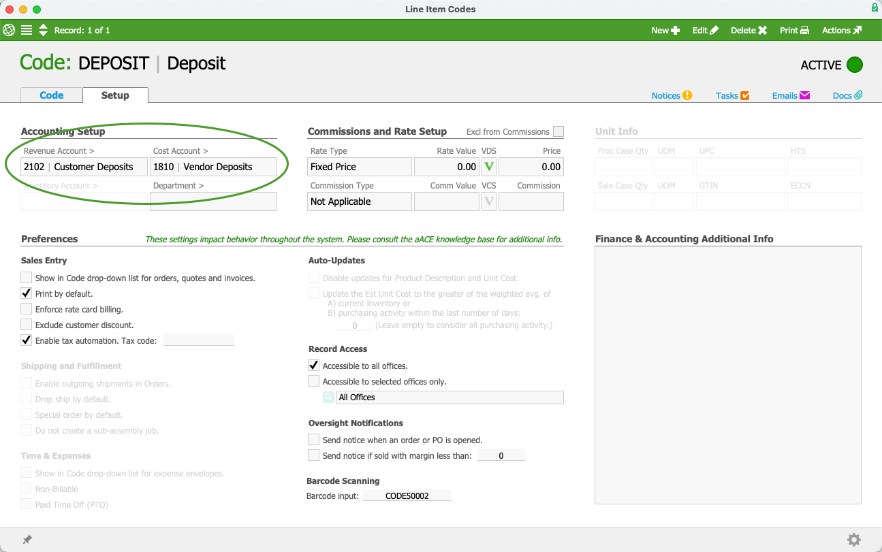Enable Enforce rate card billing

coord(27,309)
